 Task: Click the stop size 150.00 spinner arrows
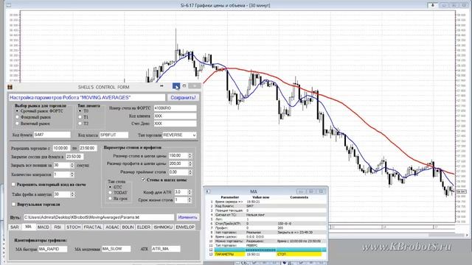tap(190, 155)
